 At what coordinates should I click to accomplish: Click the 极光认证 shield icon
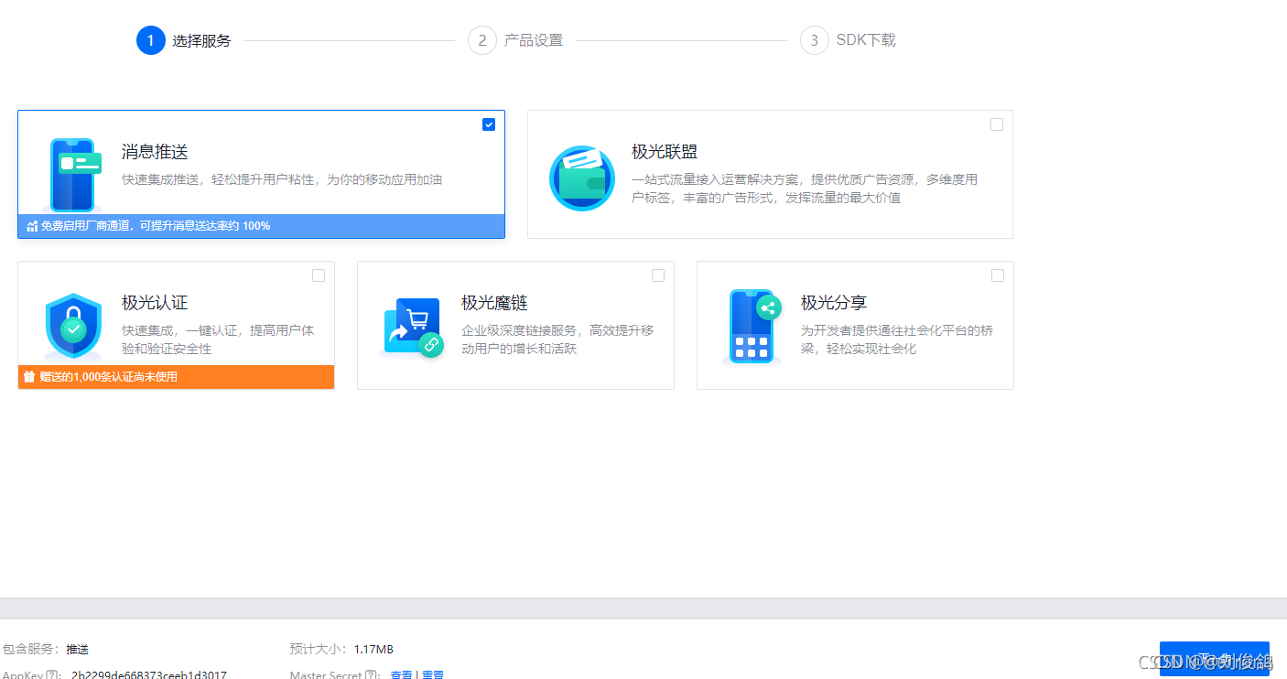pos(73,326)
